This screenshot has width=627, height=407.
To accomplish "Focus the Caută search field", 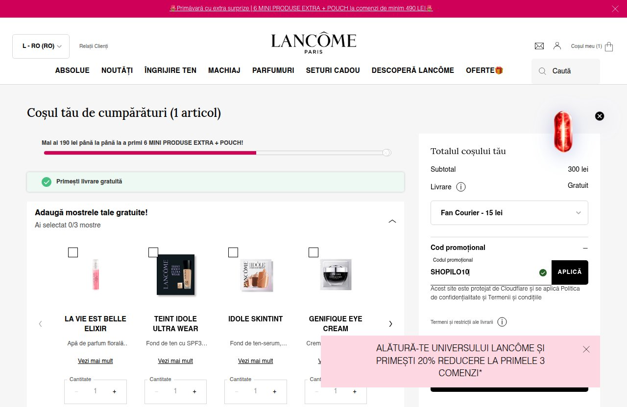I will pos(566,71).
